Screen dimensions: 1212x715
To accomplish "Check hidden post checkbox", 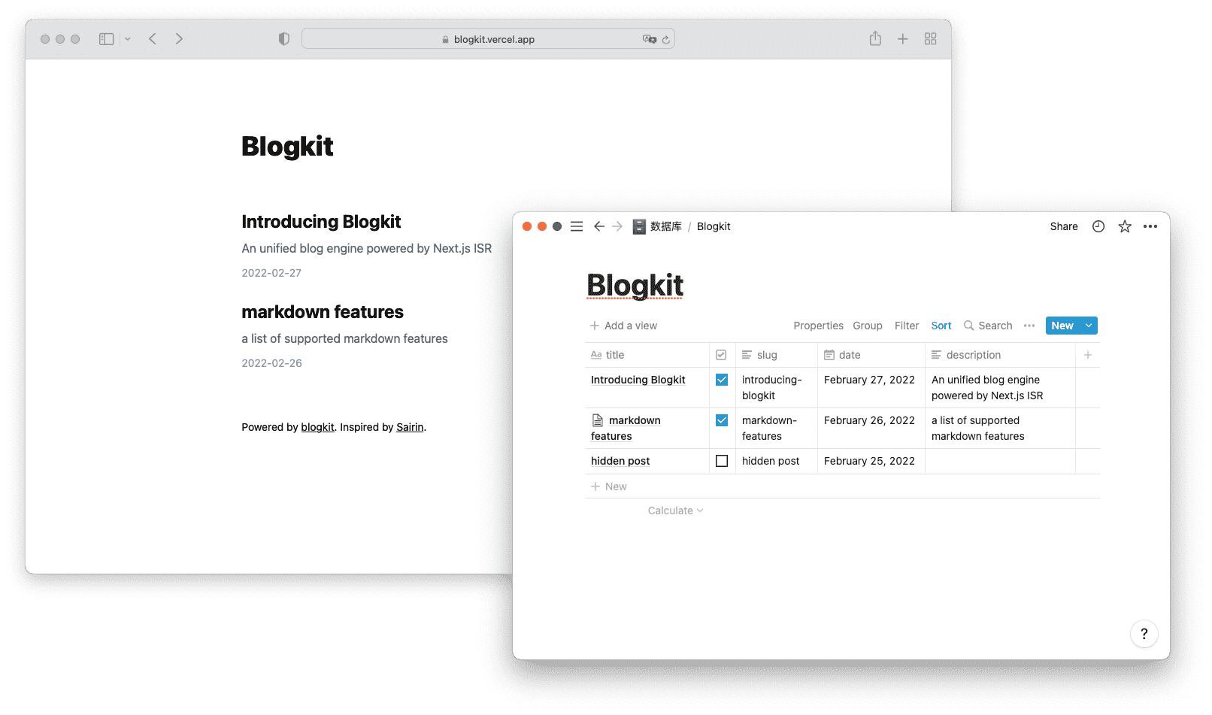I will (722, 461).
